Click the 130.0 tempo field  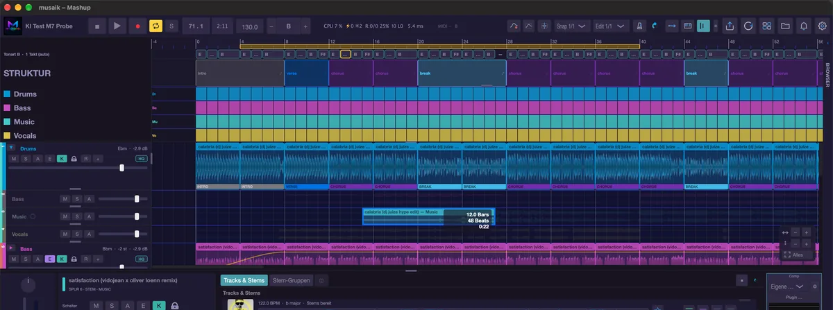click(x=249, y=26)
